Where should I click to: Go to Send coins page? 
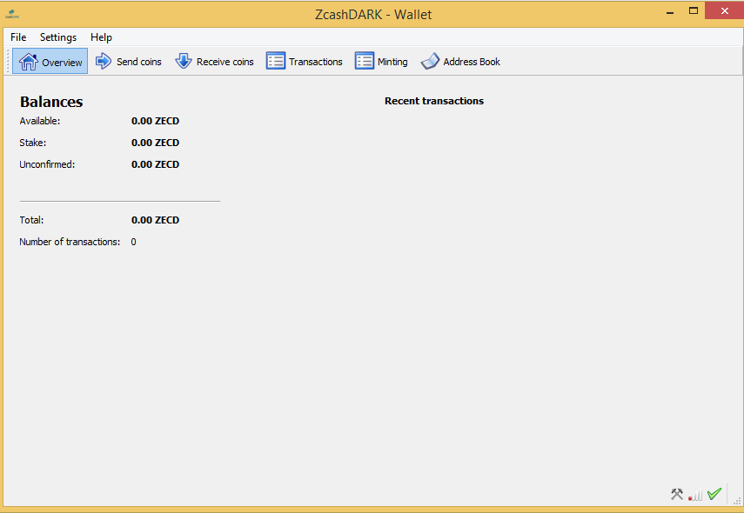coord(128,61)
